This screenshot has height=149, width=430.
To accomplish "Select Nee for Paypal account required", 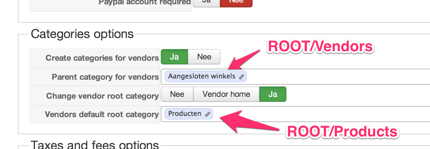I will [x=236, y=2].
